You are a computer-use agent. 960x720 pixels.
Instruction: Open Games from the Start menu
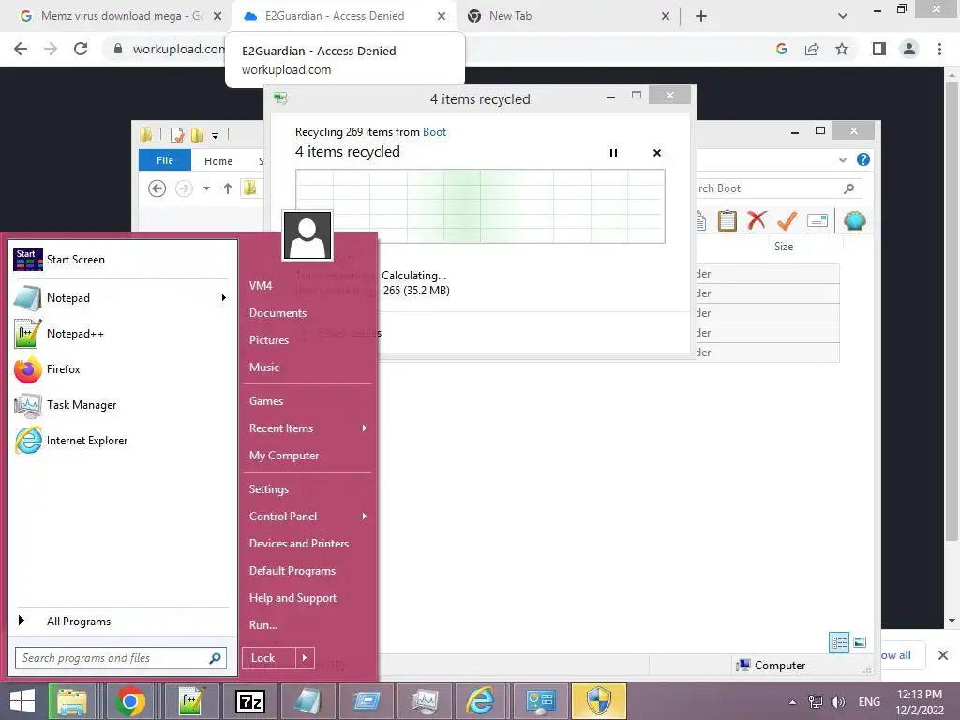(x=265, y=401)
